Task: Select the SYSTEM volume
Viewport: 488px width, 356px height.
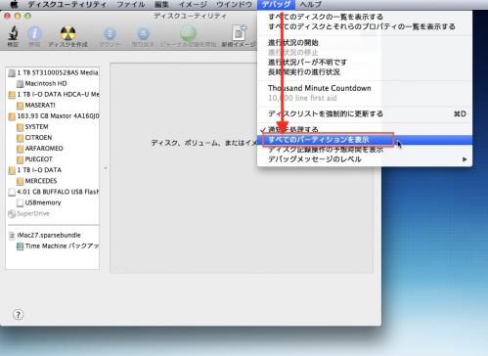Action: pyautogui.click(x=32, y=126)
